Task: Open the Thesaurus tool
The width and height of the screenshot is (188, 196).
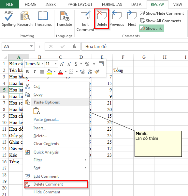Action: (x=43, y=19)
